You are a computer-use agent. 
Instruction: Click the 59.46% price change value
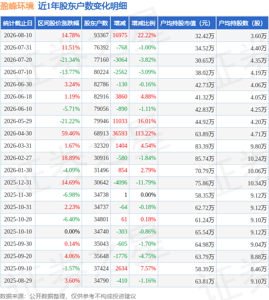coord(71,133)
